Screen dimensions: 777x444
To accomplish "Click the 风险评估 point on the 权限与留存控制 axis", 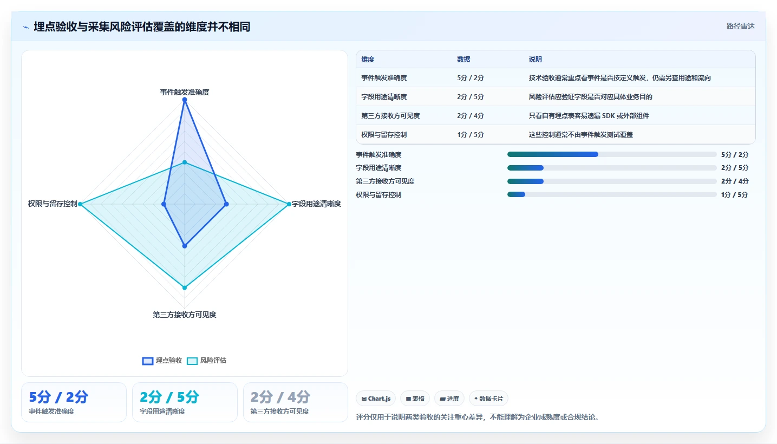I will pos(80,204).
